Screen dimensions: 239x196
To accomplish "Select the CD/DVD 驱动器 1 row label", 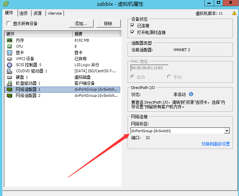I will [32, 71].
